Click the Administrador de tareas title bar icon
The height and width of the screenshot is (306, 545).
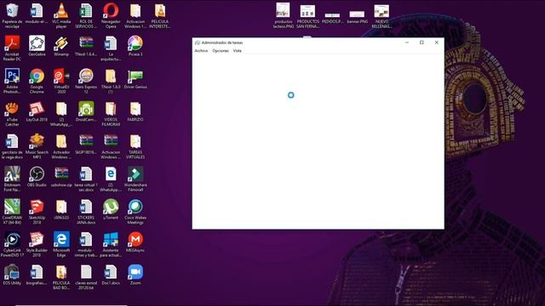coord(198,42)
